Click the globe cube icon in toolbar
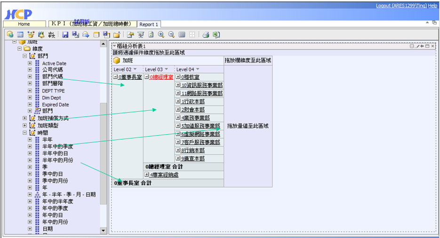The width and height of the screenshot is (440, 238). tap(10, 34)
